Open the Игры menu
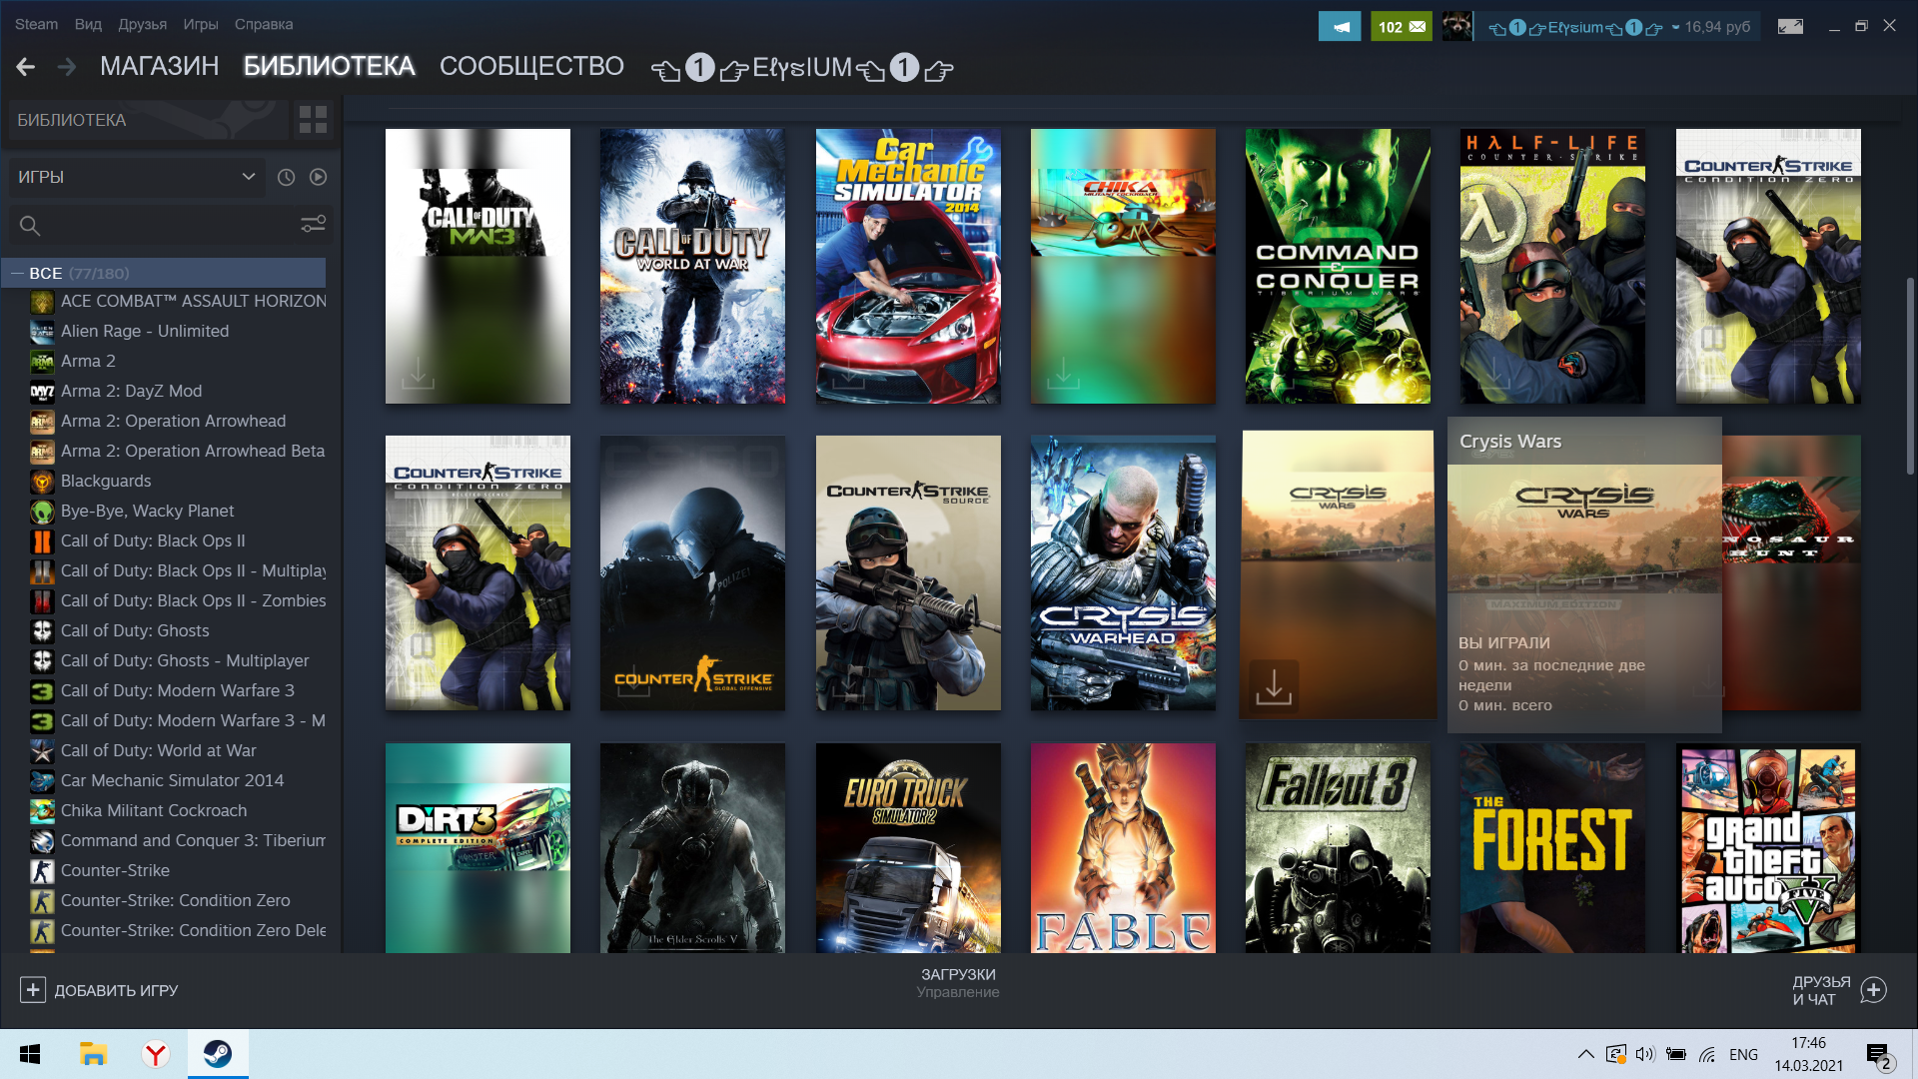 coord(201,24)
